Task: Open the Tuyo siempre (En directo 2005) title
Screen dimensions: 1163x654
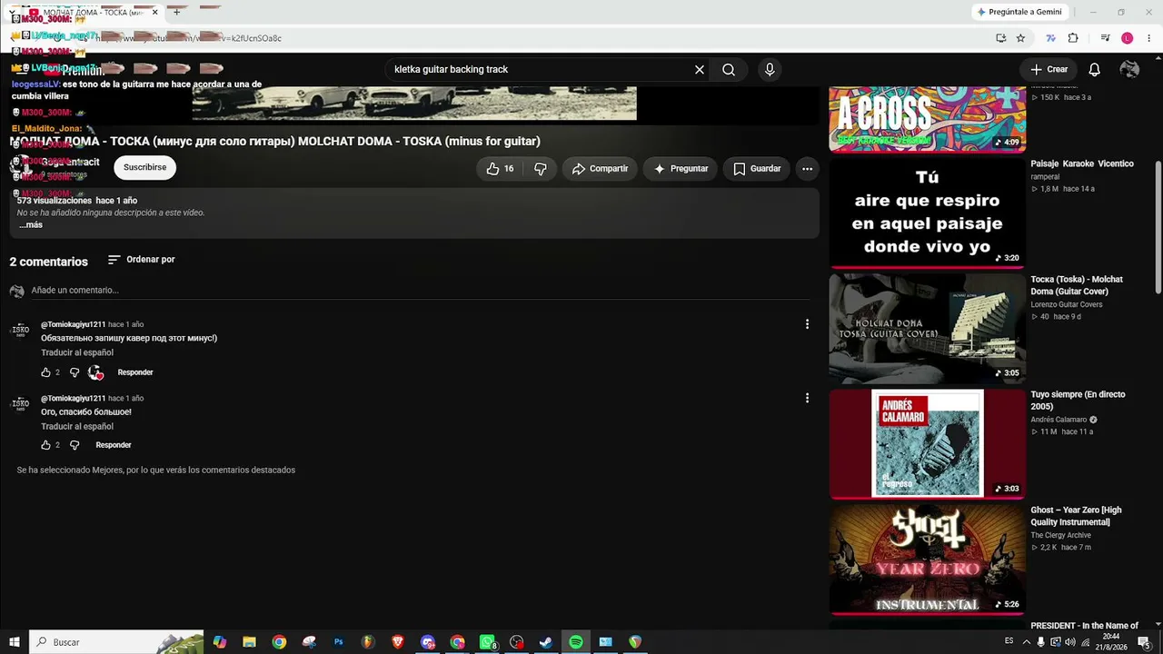Action: tap(1078, 401)
